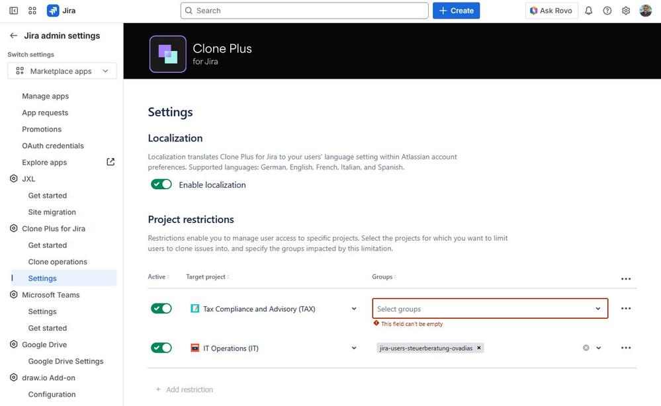661x406 pixels.
Task: Click the draw.io Add-on sidebar icon
Action: [13, 378]
